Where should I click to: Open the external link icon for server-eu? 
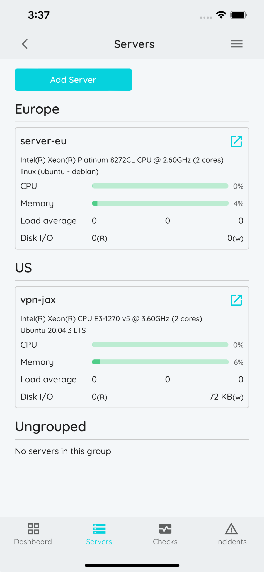coord(236,141)
